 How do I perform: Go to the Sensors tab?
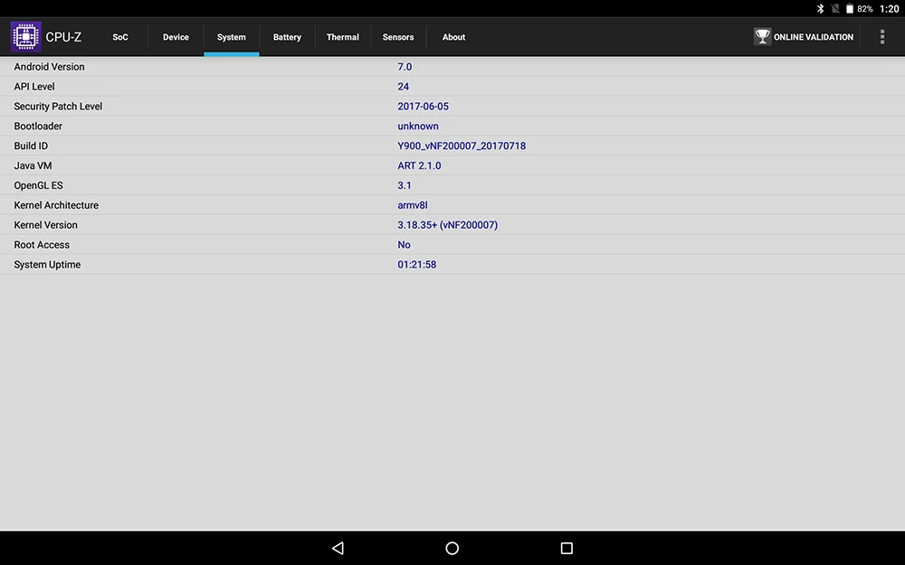[x=398, y=37]
